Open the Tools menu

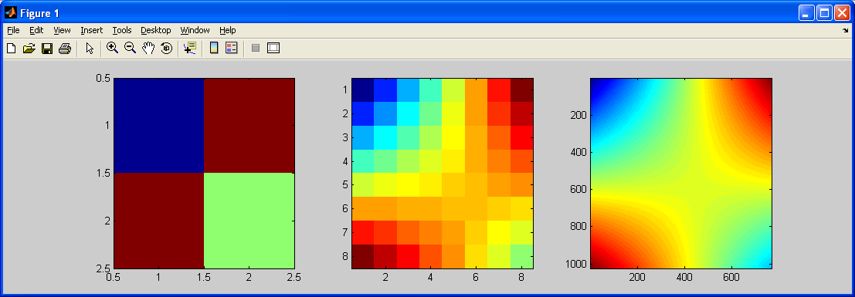pyautogui.click(x=122, y=31)
